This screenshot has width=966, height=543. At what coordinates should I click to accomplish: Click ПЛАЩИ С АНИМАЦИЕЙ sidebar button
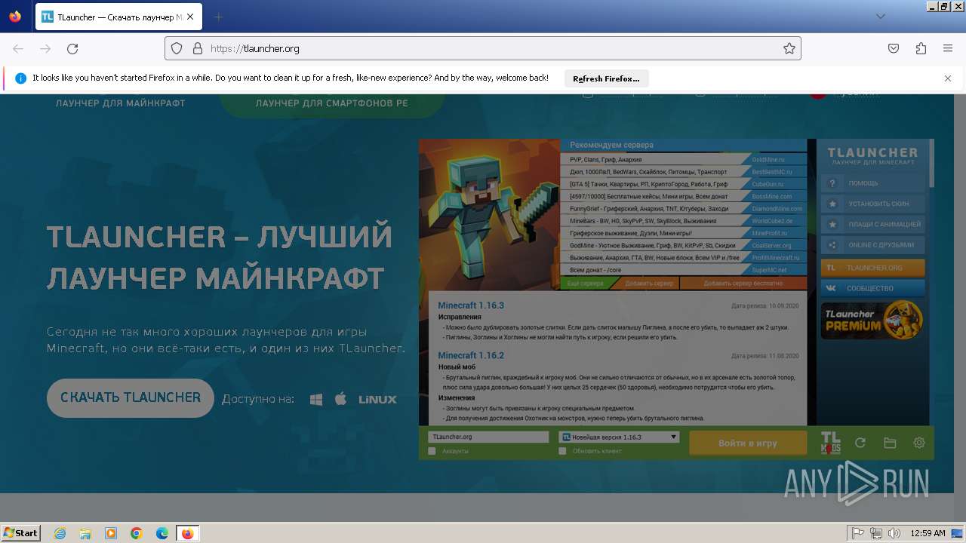(872, 225)
